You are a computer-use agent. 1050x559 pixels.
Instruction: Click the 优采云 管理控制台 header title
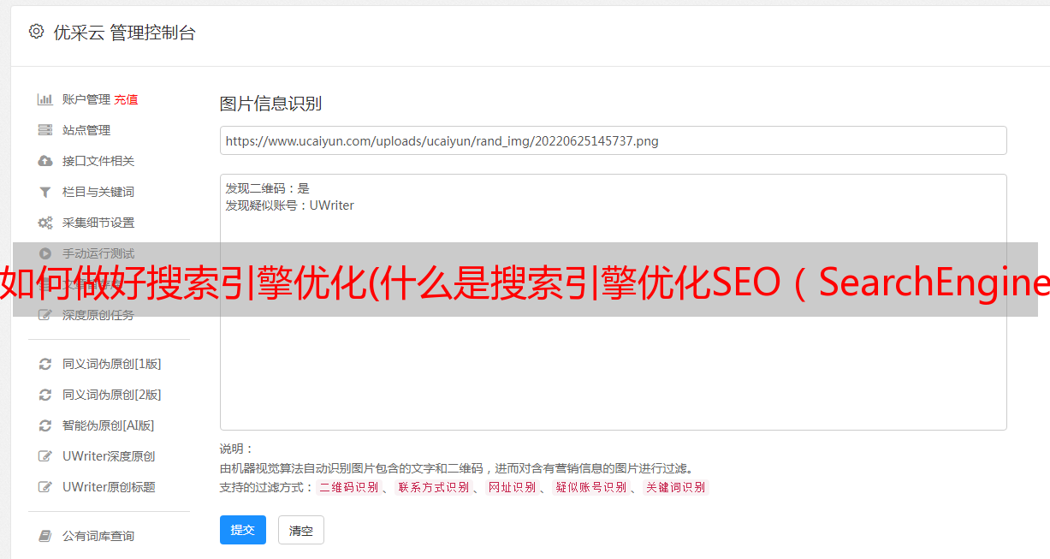pos(124,33)
